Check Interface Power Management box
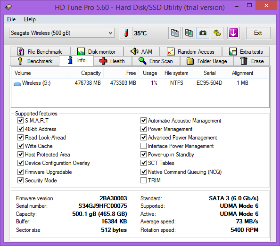Viewport: 280px width, 246px height. (143, 146)
